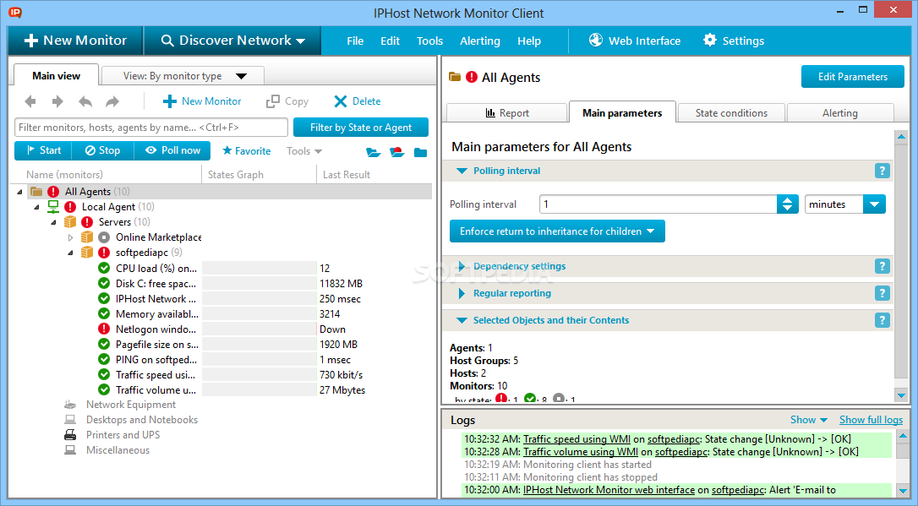Open the Edit menu
Image resolution: width=918 pixels, height=506 pixels.
click(x=390, y=41)
